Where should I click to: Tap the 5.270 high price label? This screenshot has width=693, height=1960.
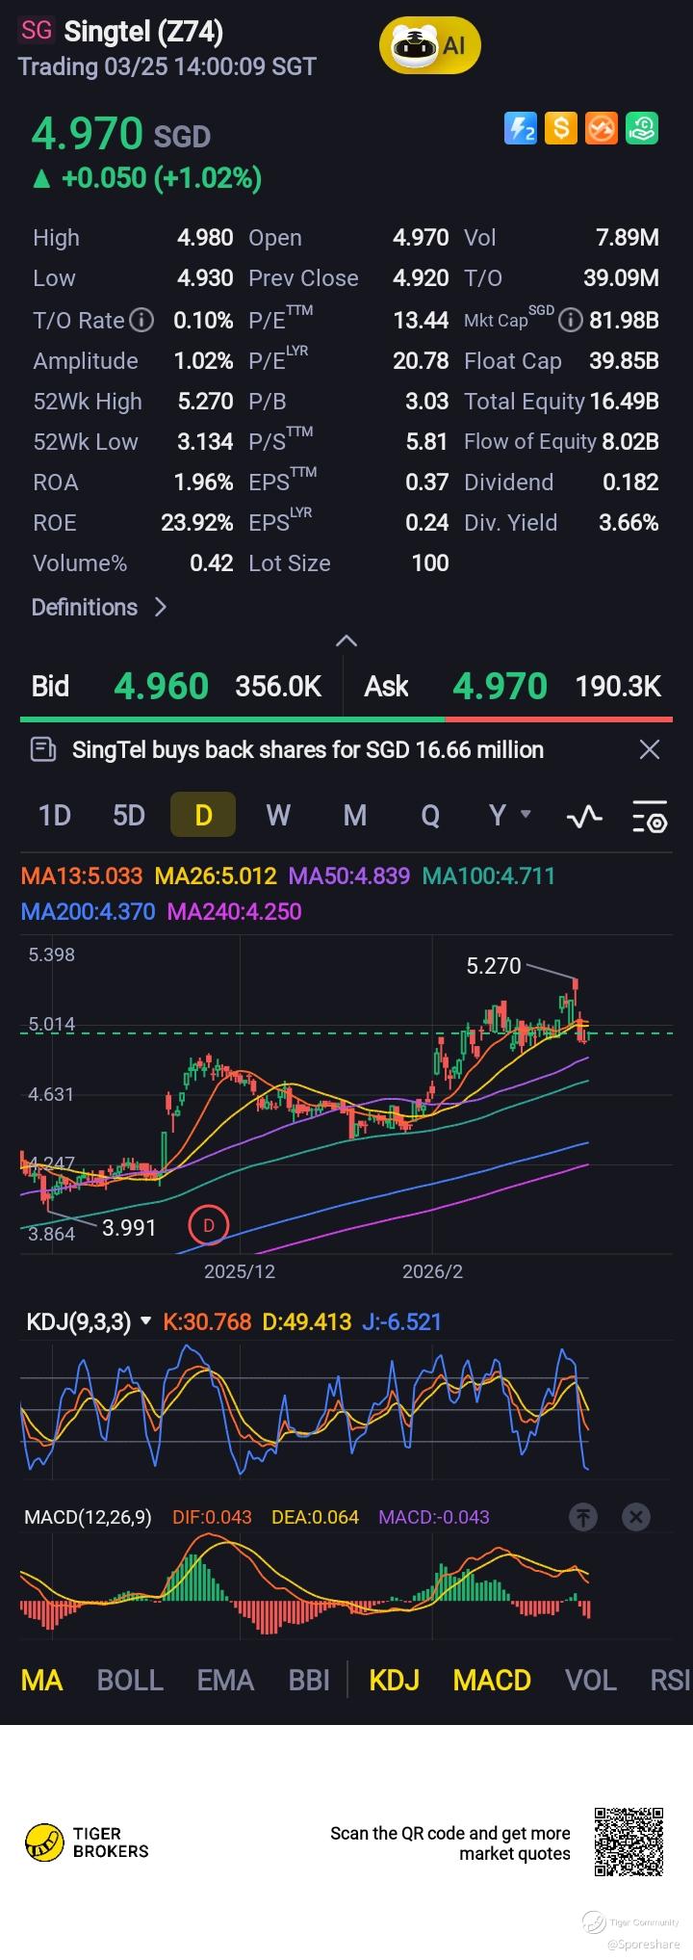coord(494,965)
